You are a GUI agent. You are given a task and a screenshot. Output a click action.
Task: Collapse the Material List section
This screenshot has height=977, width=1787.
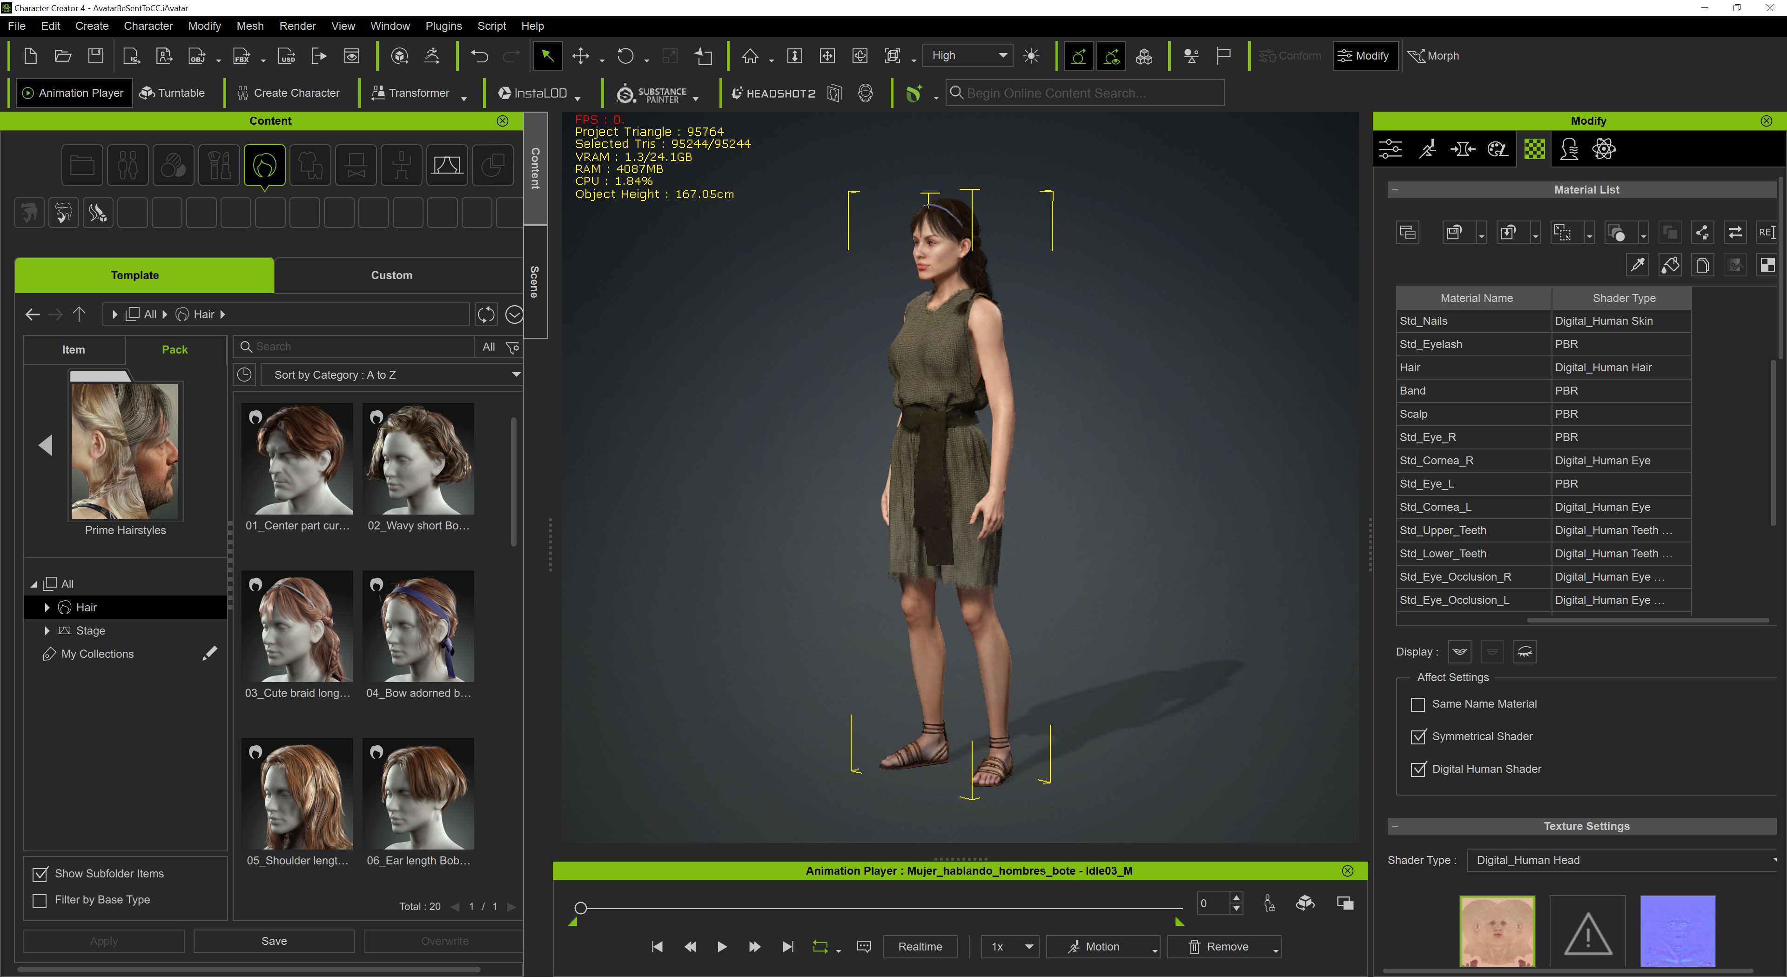click(1395, 189)
